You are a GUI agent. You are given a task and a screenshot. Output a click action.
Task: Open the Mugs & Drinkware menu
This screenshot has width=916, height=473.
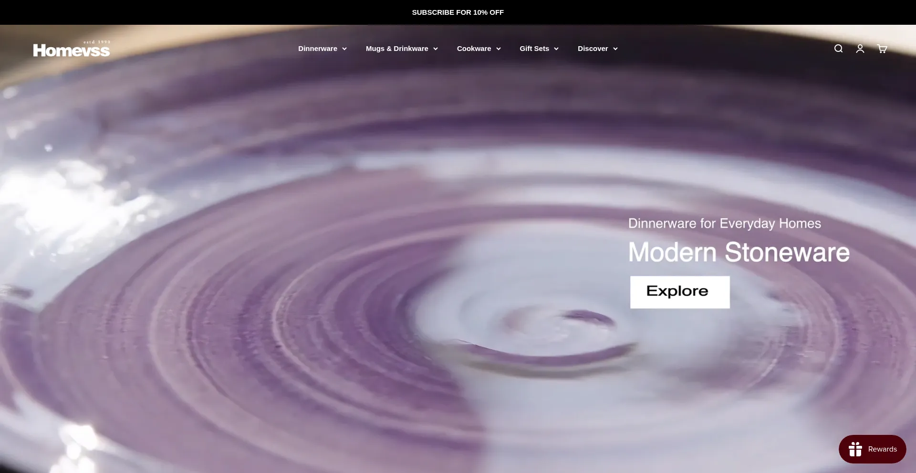402,49
